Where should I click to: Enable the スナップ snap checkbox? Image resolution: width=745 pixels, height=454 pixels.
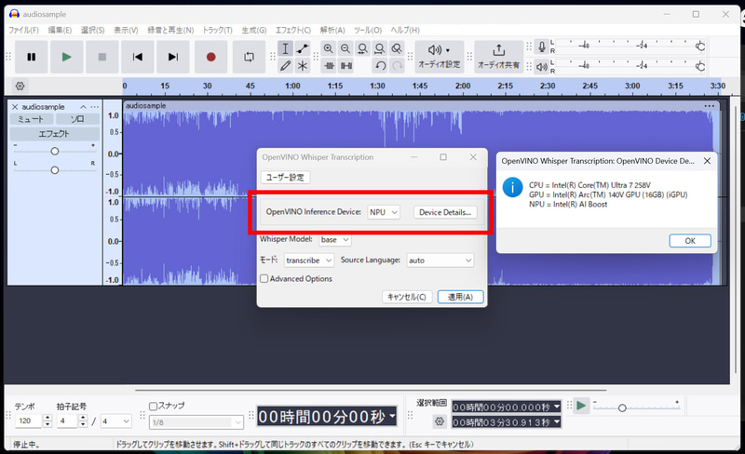point(153,407)
